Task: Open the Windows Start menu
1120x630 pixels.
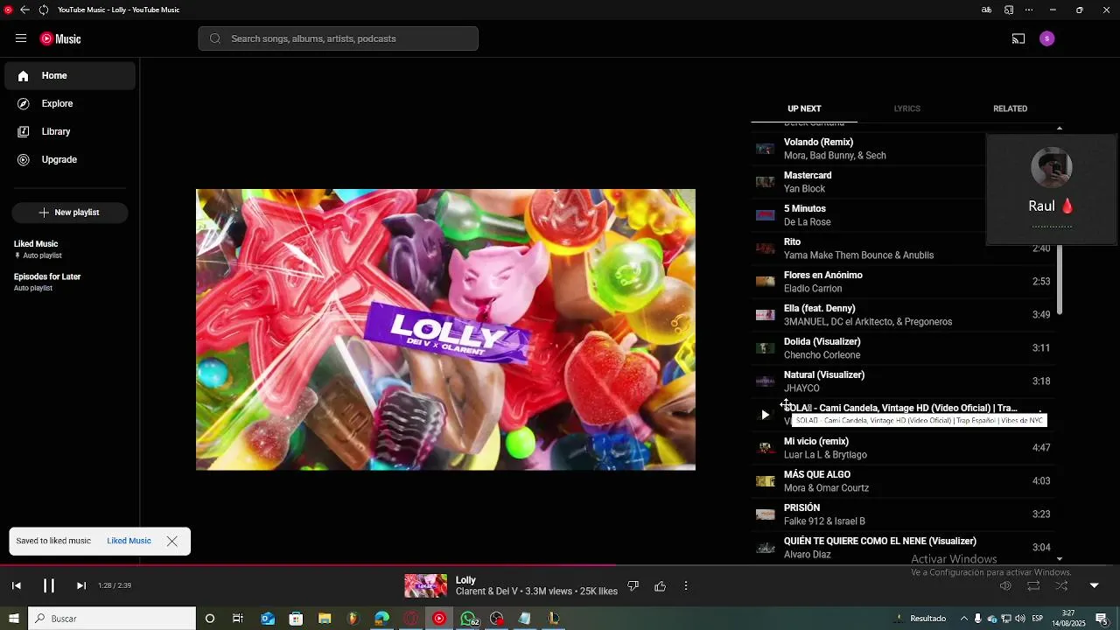Action: (13, 619)
